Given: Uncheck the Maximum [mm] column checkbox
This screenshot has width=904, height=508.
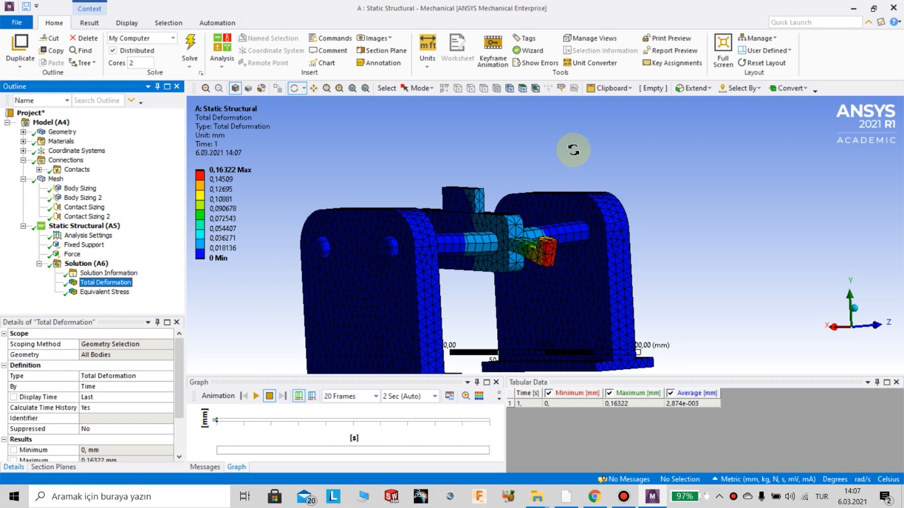Looking at the screenshot, I should click(610, 393).
